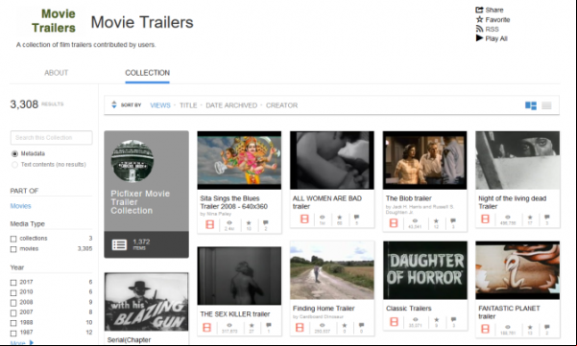Select the Metadata radio button

pos(14,154)
